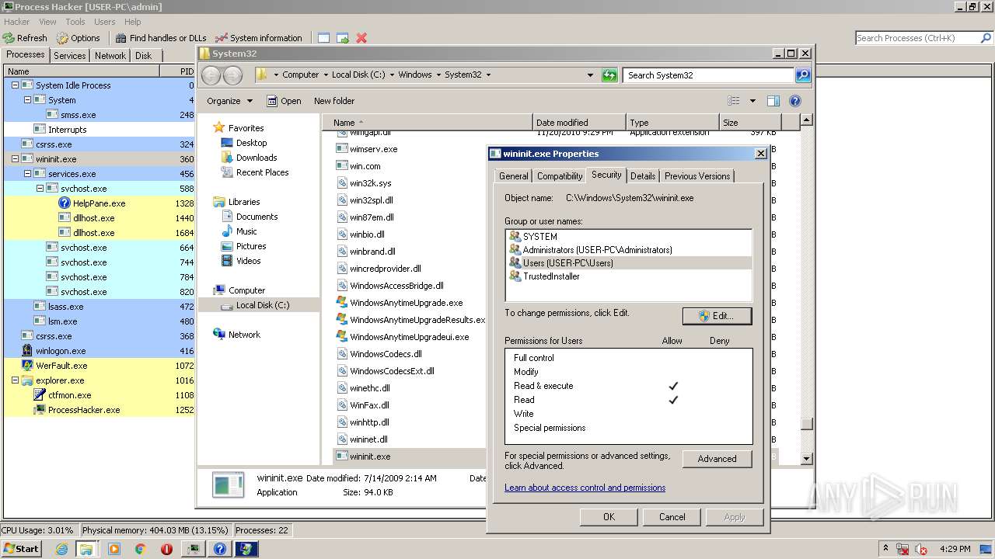Click Cancel in wininit.exe Properties
995x559 pixels.
672,517
